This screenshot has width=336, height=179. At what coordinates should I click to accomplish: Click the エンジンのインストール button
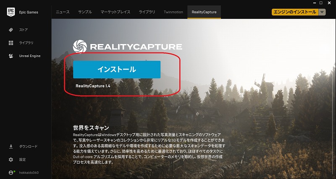295,12
